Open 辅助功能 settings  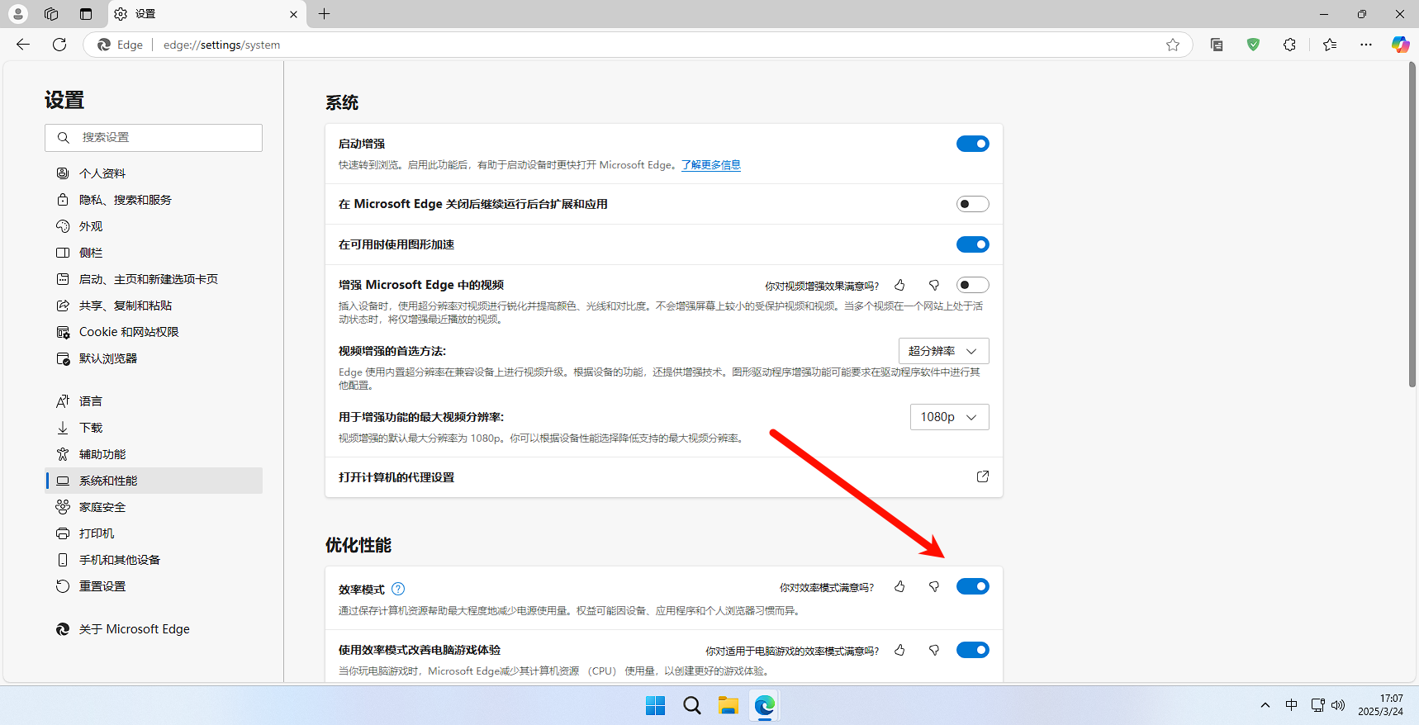pyautogui.click(x=154, y=454)
